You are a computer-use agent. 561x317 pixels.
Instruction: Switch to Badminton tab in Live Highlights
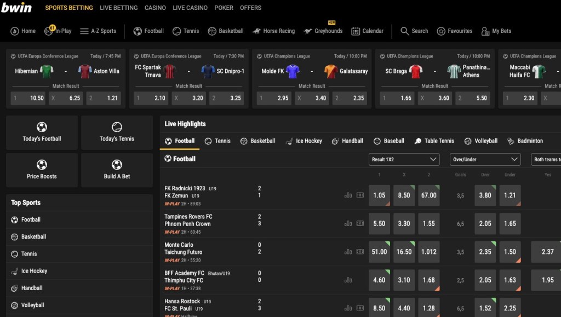(x=525, y=141)
